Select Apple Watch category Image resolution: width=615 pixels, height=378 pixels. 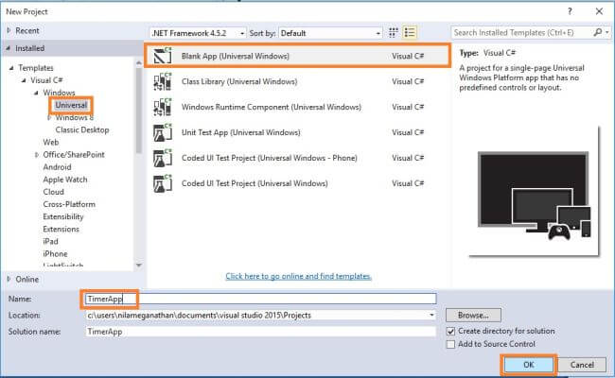(65, 180)
